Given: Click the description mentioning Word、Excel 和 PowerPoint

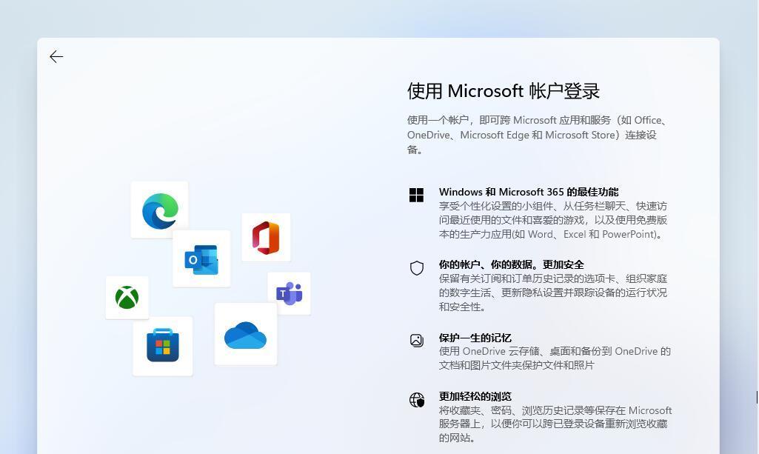Looking at the screenshot, I should pos(553,220).
